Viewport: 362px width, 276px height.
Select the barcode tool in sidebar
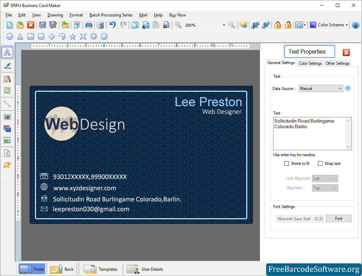coord(7,117)
